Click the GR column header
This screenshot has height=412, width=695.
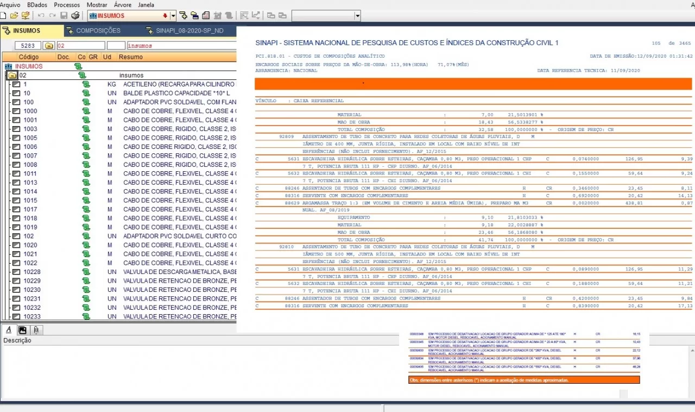(x=93, y=57)
